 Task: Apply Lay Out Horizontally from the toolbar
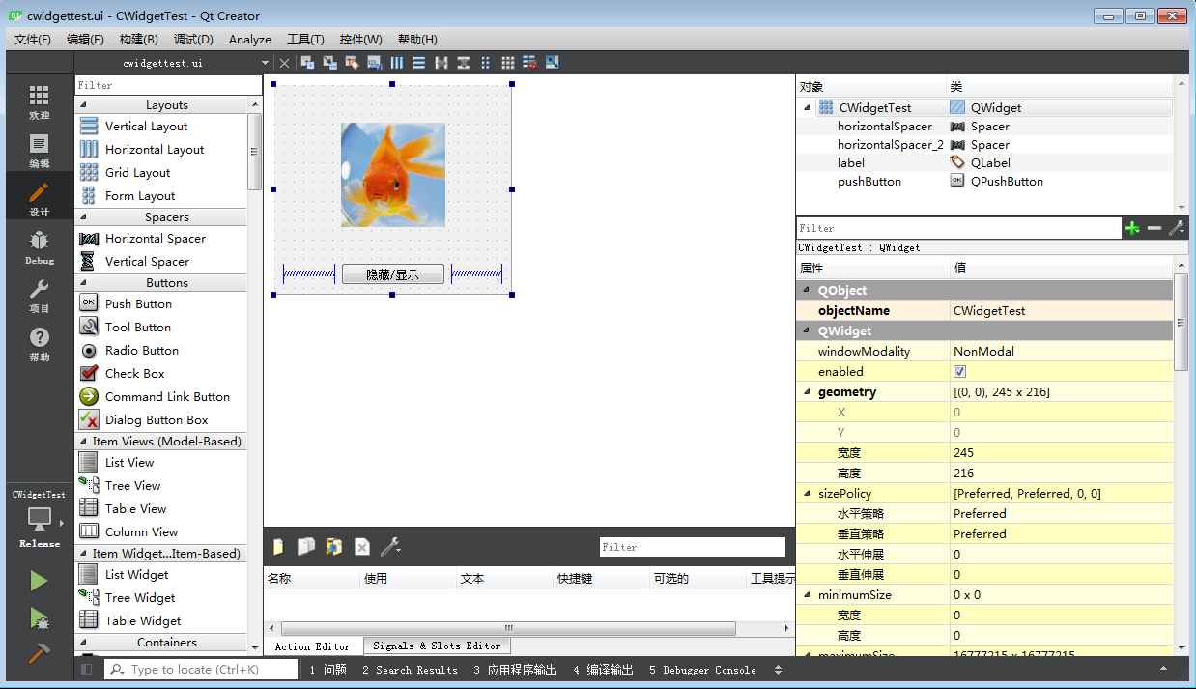[x=397, y=62]
